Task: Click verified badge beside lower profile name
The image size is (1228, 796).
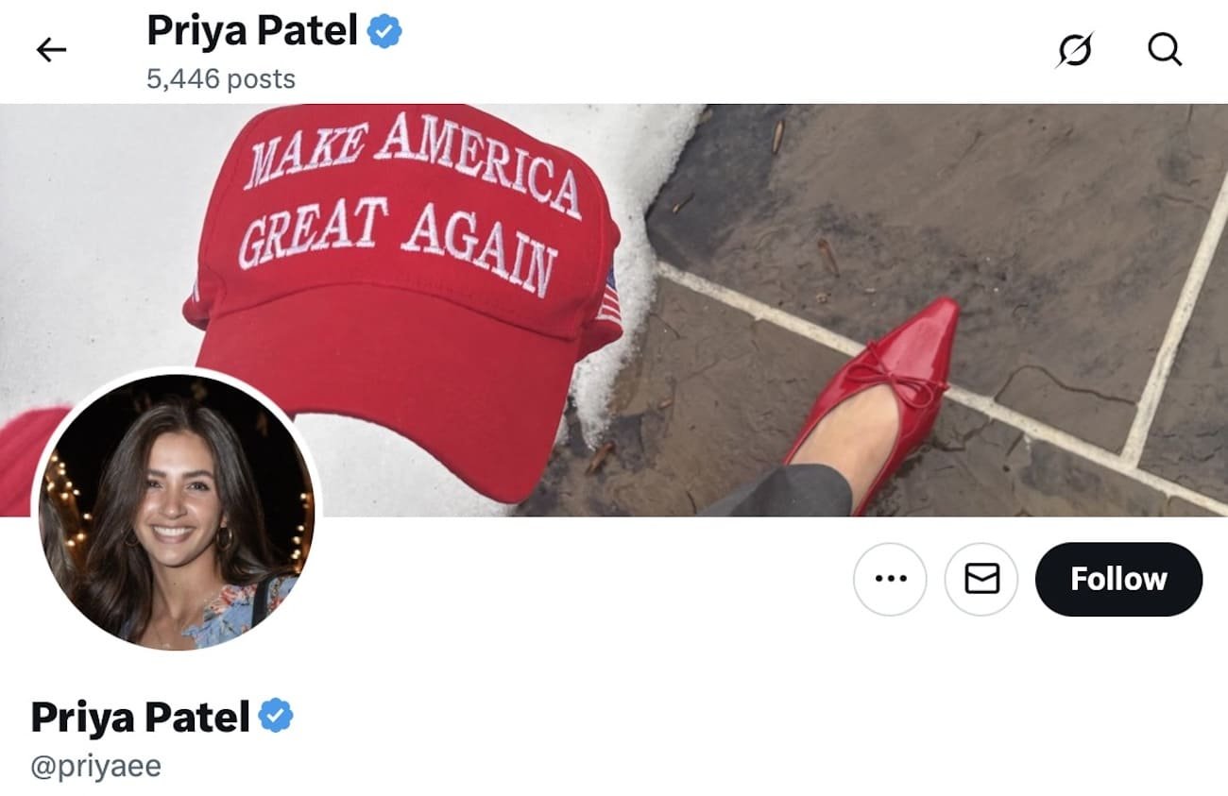Action: click(x=276, y=717)
